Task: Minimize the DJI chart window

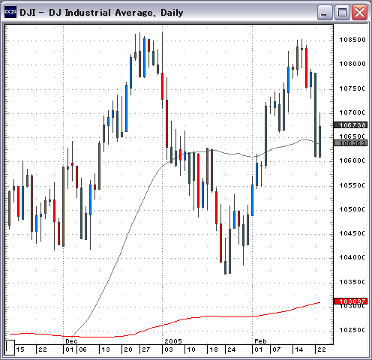Action: click(324, 12)
